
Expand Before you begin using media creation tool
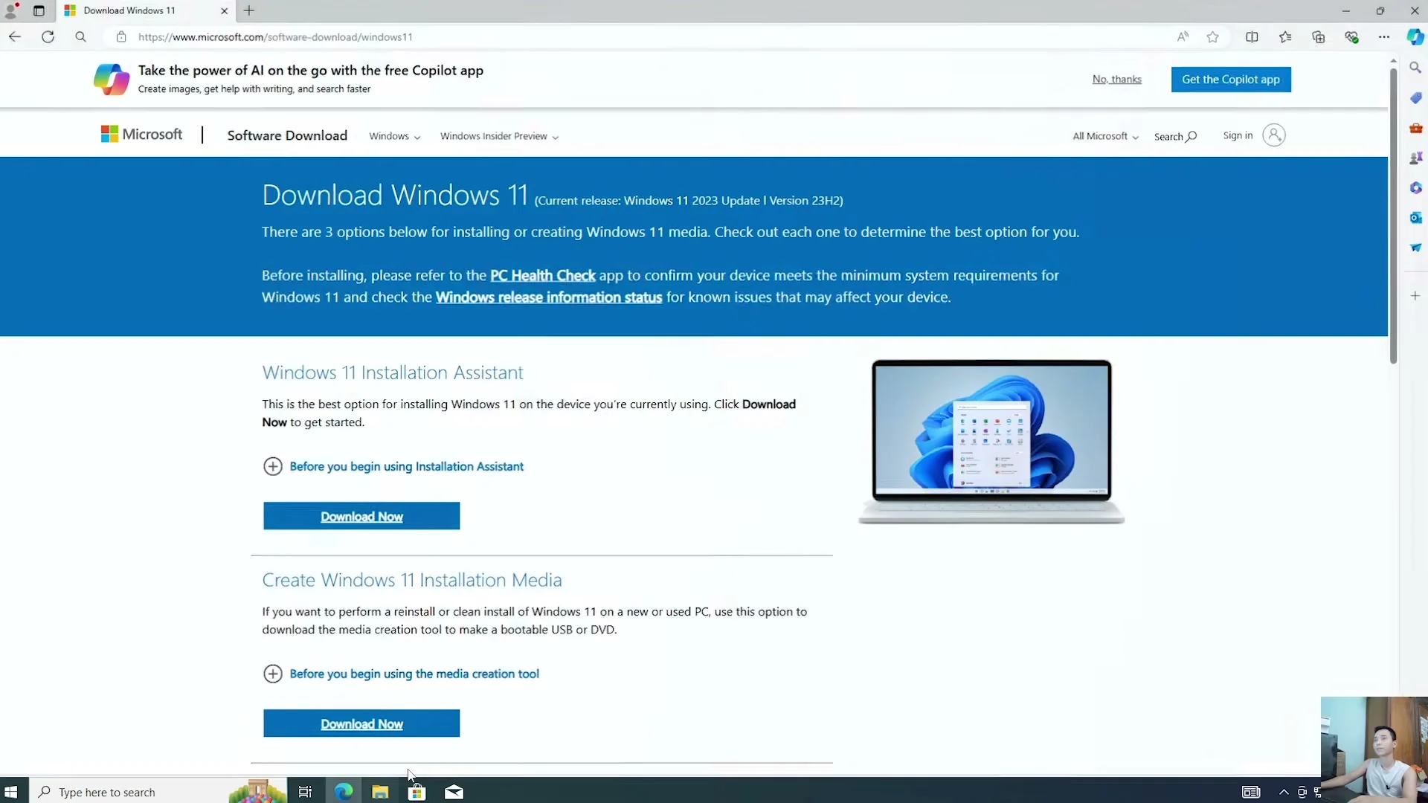pos(401,674)
